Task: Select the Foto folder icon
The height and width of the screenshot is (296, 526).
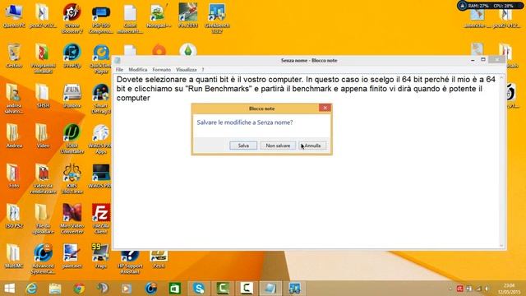Action: tap(14, 176)
